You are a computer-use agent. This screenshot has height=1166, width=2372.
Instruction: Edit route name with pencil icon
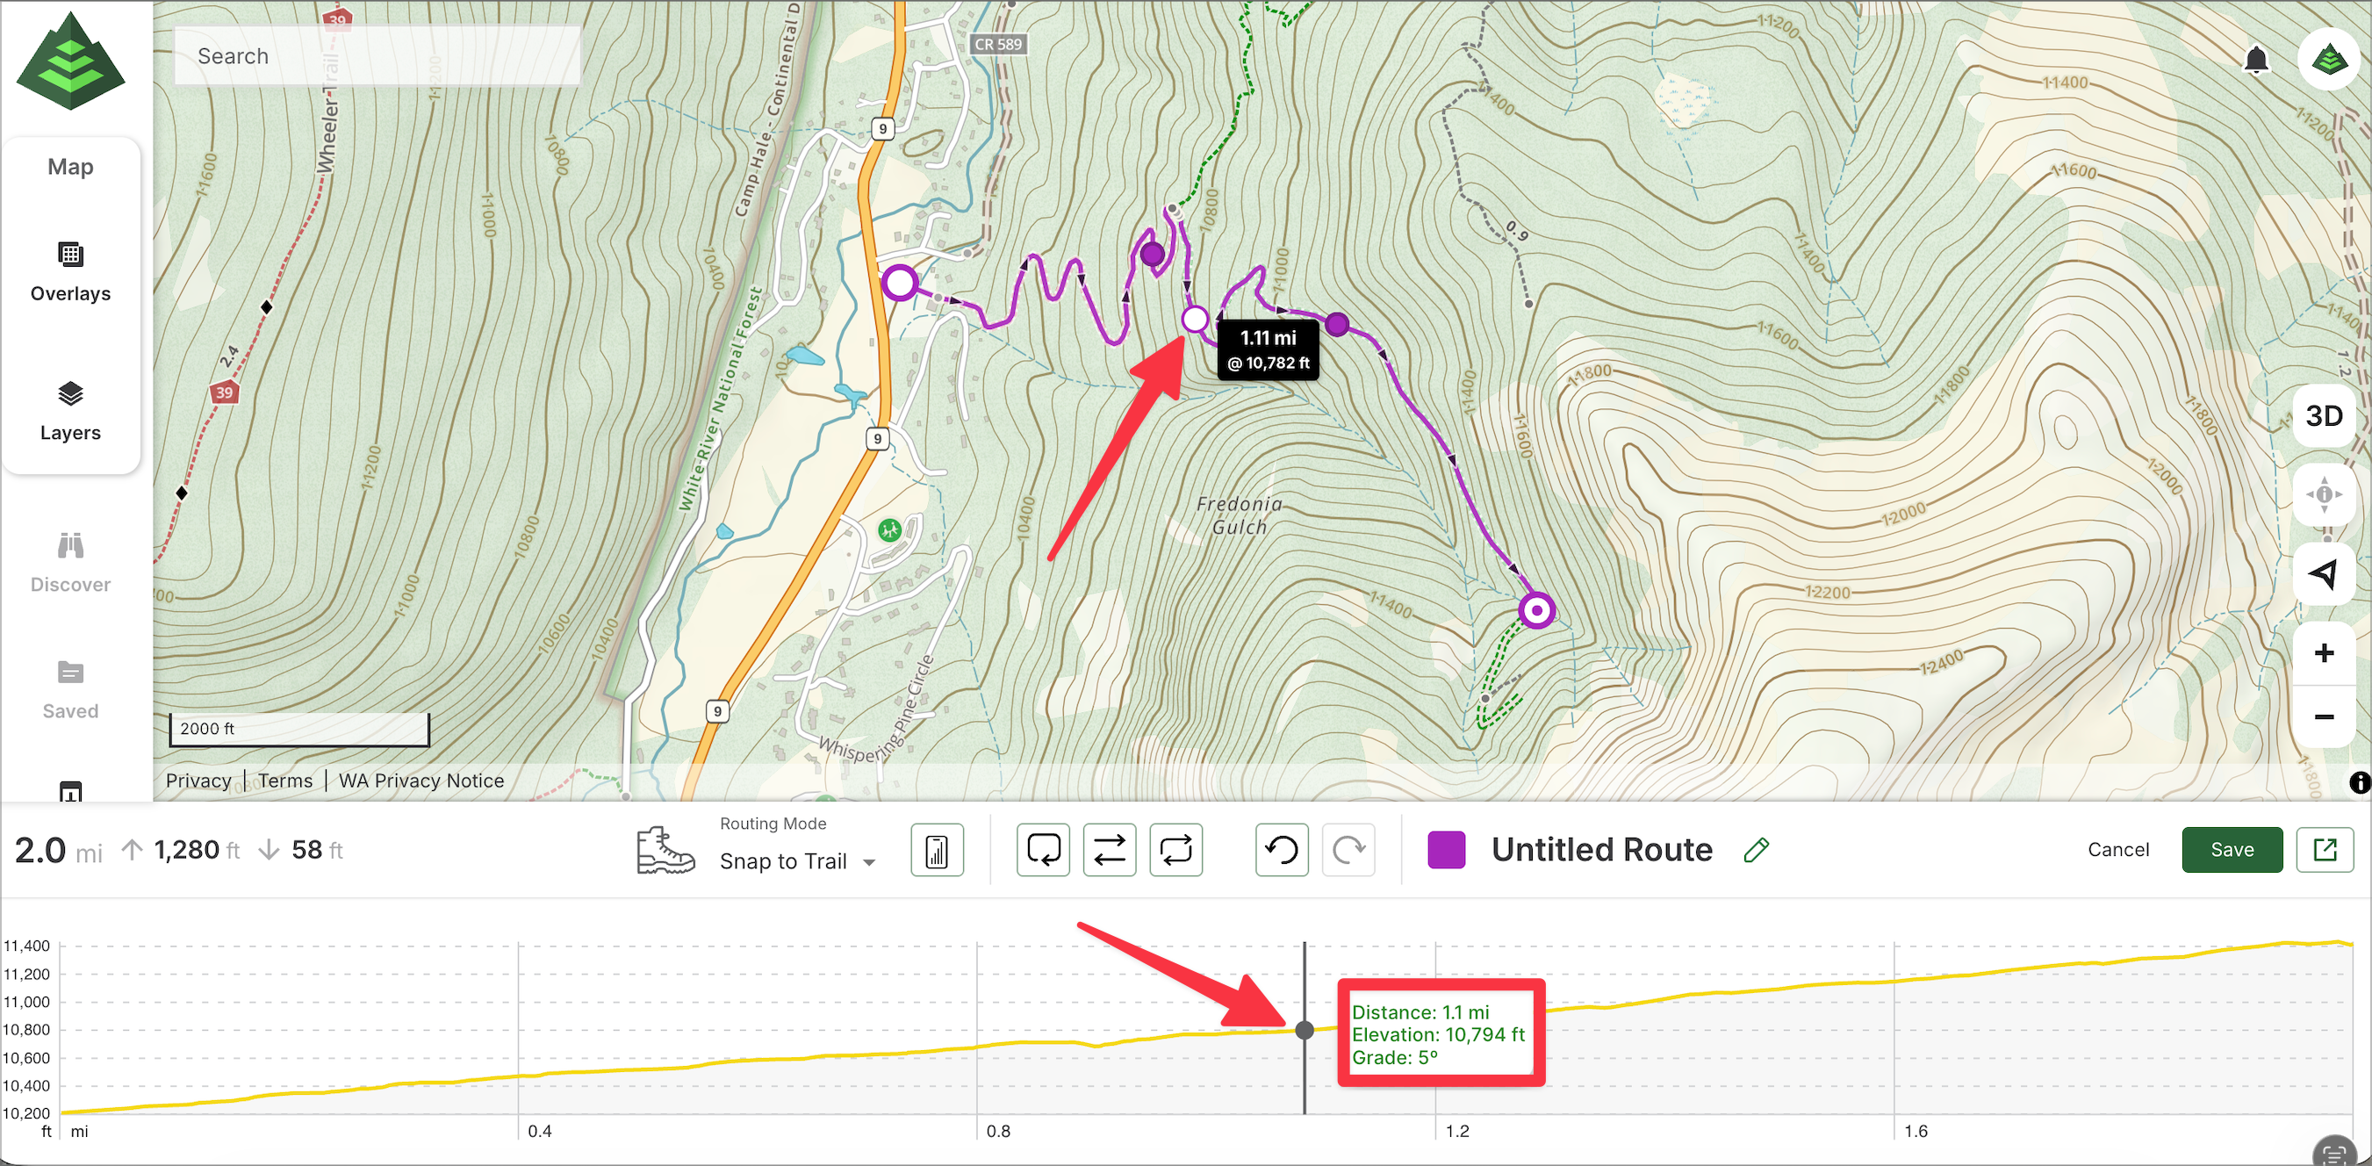[x=1756, y=849]
